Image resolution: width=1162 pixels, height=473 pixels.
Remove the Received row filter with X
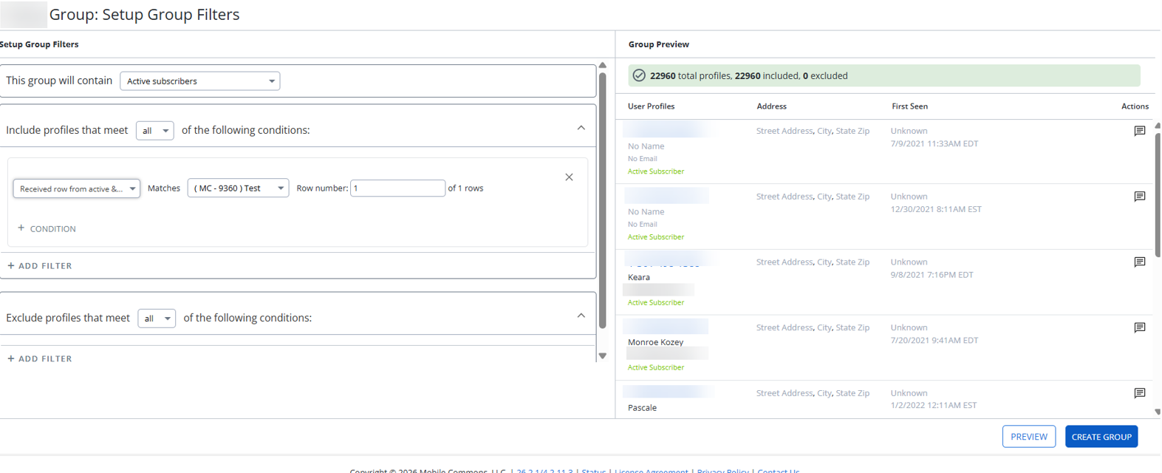click(569, 177)
